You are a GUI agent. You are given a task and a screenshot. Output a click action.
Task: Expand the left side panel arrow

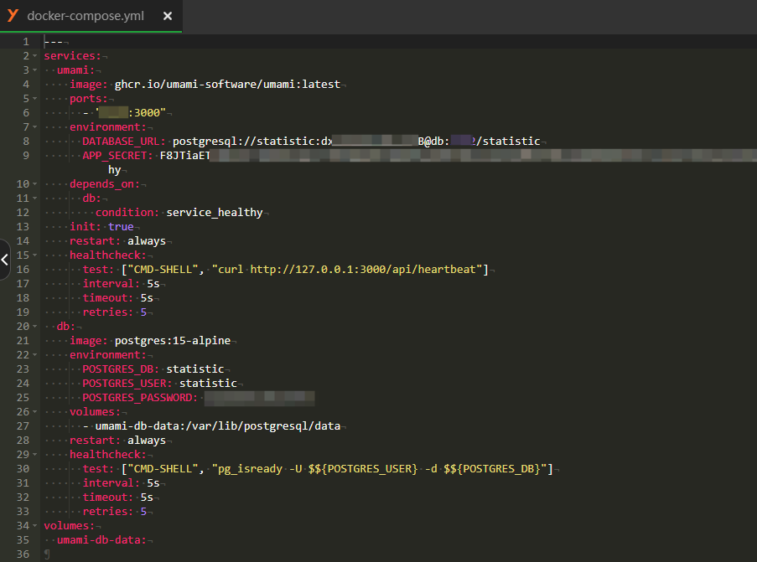(x=4, y=260)
